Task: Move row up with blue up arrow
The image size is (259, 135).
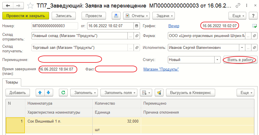Action: tap(40, 93)
